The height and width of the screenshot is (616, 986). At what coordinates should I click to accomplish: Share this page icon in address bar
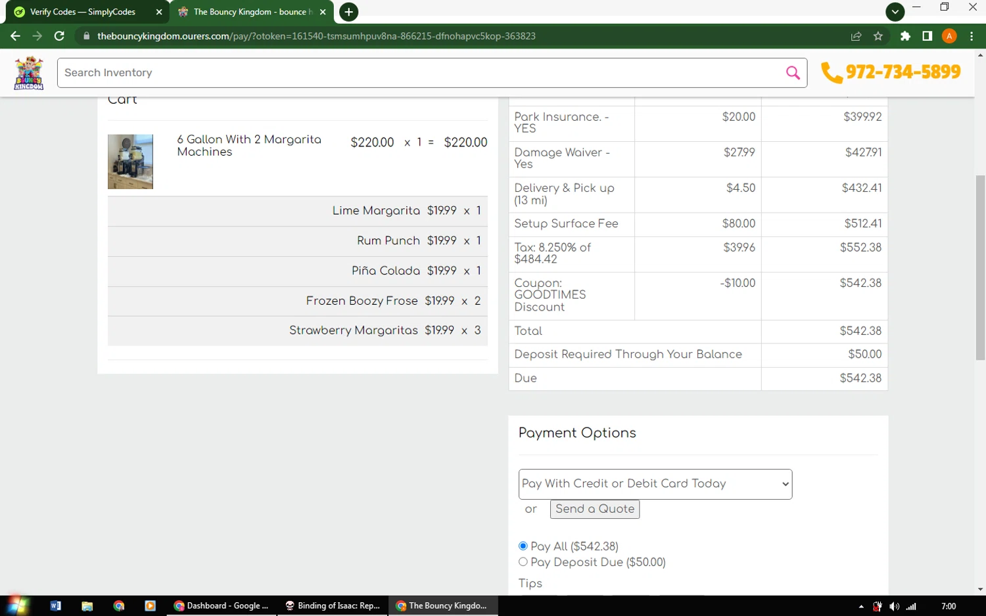click(856, 36)
